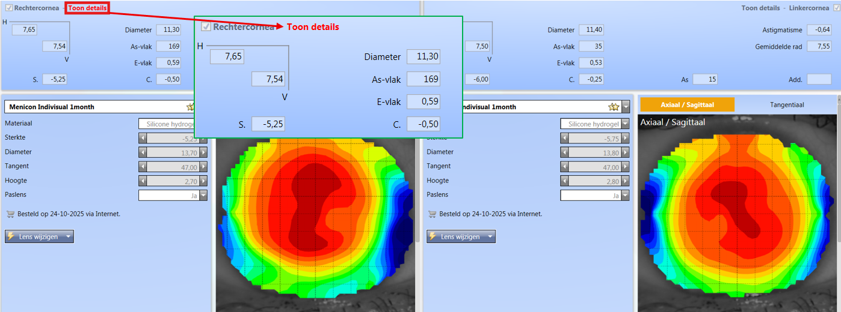The image size is (841, 312).
Task: Expand lens name dropdown next to the Linkercornea star
Action: (626, 107)
